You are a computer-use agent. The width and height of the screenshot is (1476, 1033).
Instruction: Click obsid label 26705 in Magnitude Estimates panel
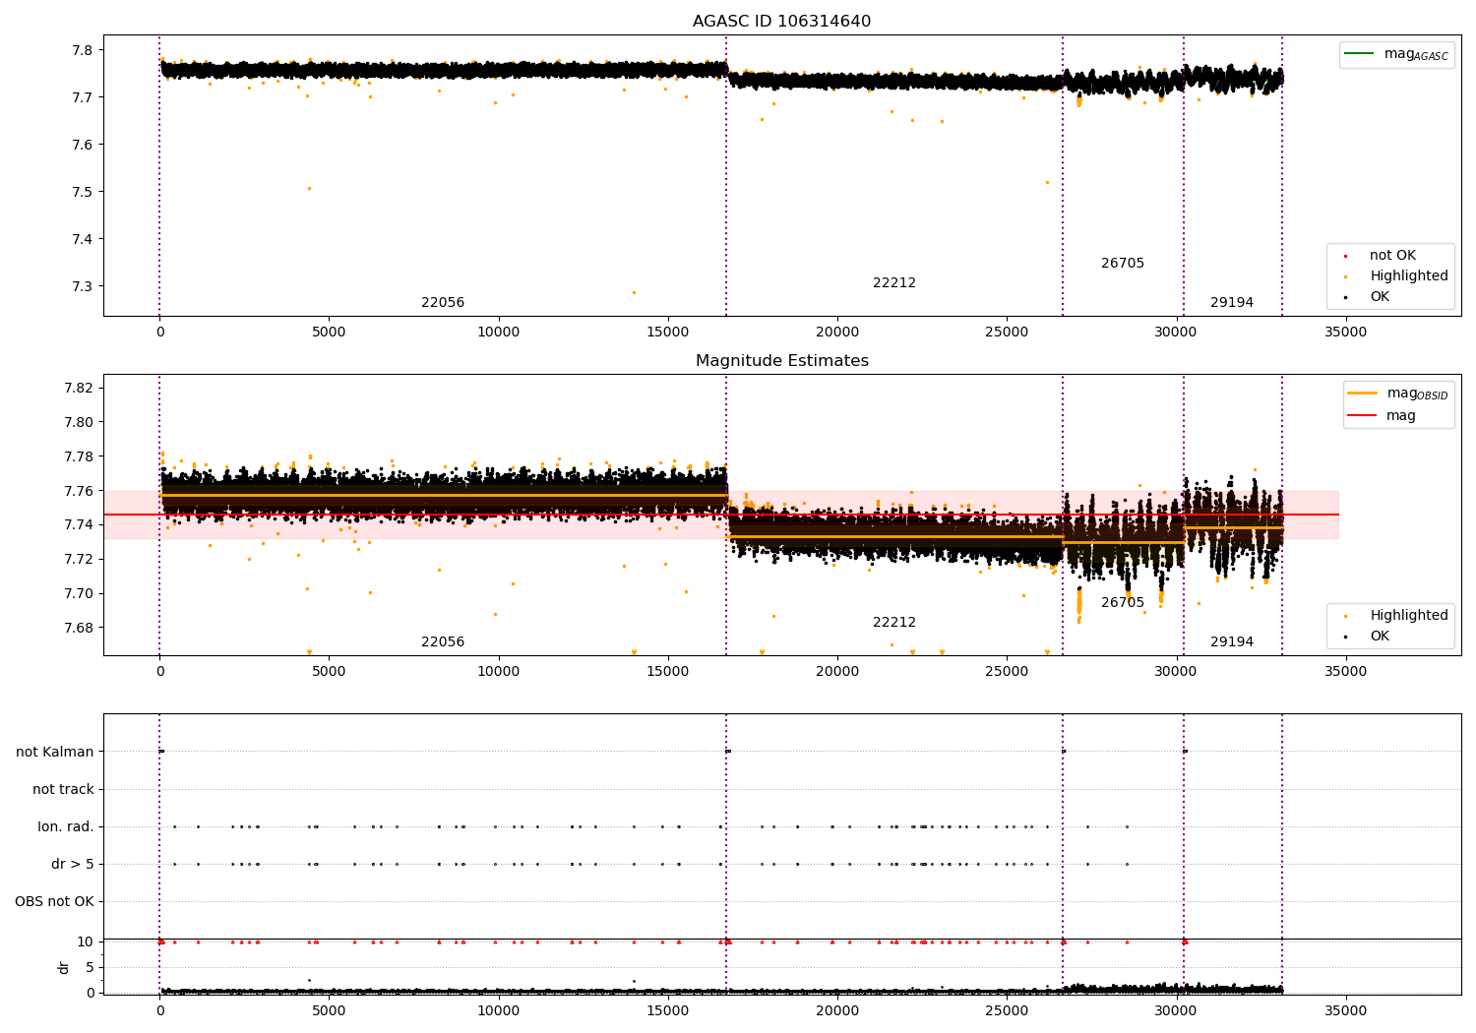(1123, 603)
